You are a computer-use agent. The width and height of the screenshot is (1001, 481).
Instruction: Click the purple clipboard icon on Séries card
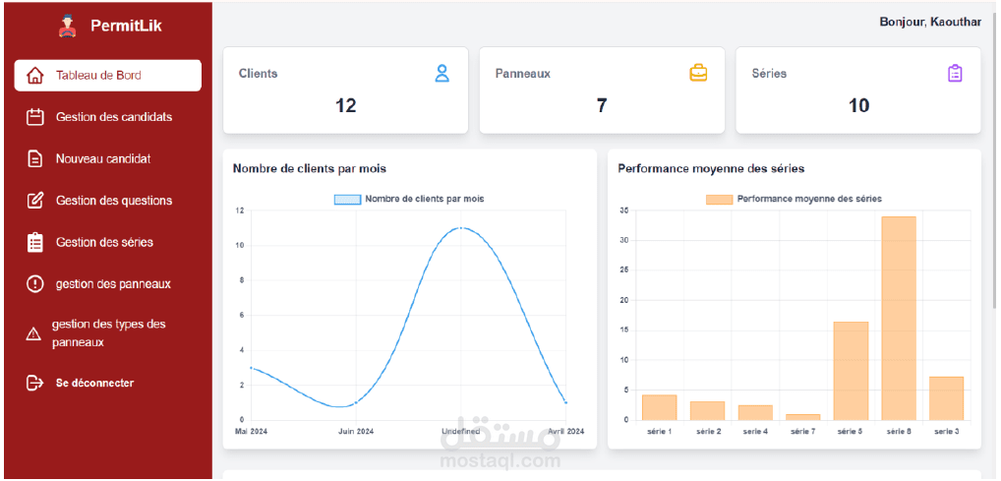955,74
